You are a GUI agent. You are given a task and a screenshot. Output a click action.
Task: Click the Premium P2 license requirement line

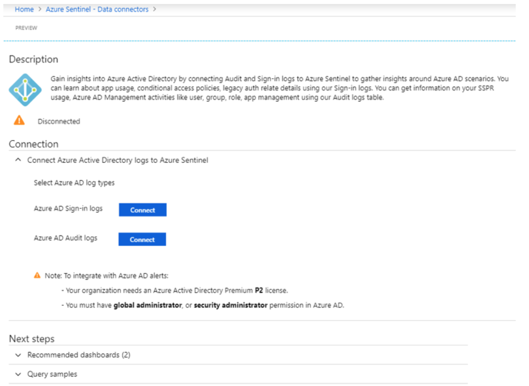pyautogui.click(x=175, y=291)
